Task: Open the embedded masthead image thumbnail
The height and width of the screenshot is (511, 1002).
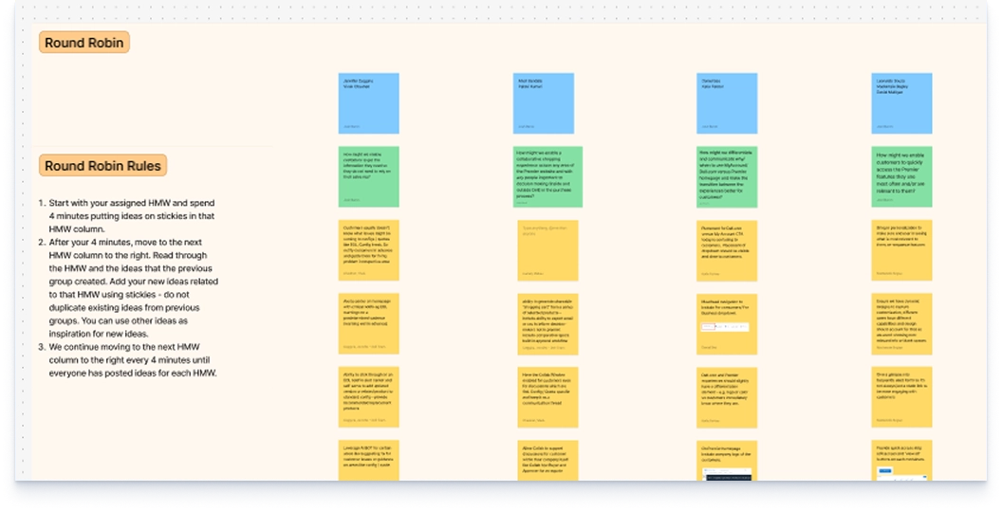Action: (x=725, y=327)
